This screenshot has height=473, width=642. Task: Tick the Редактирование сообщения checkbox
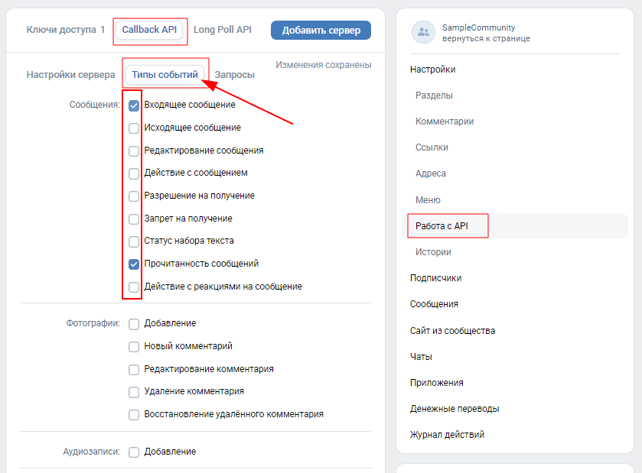(134, 151)
